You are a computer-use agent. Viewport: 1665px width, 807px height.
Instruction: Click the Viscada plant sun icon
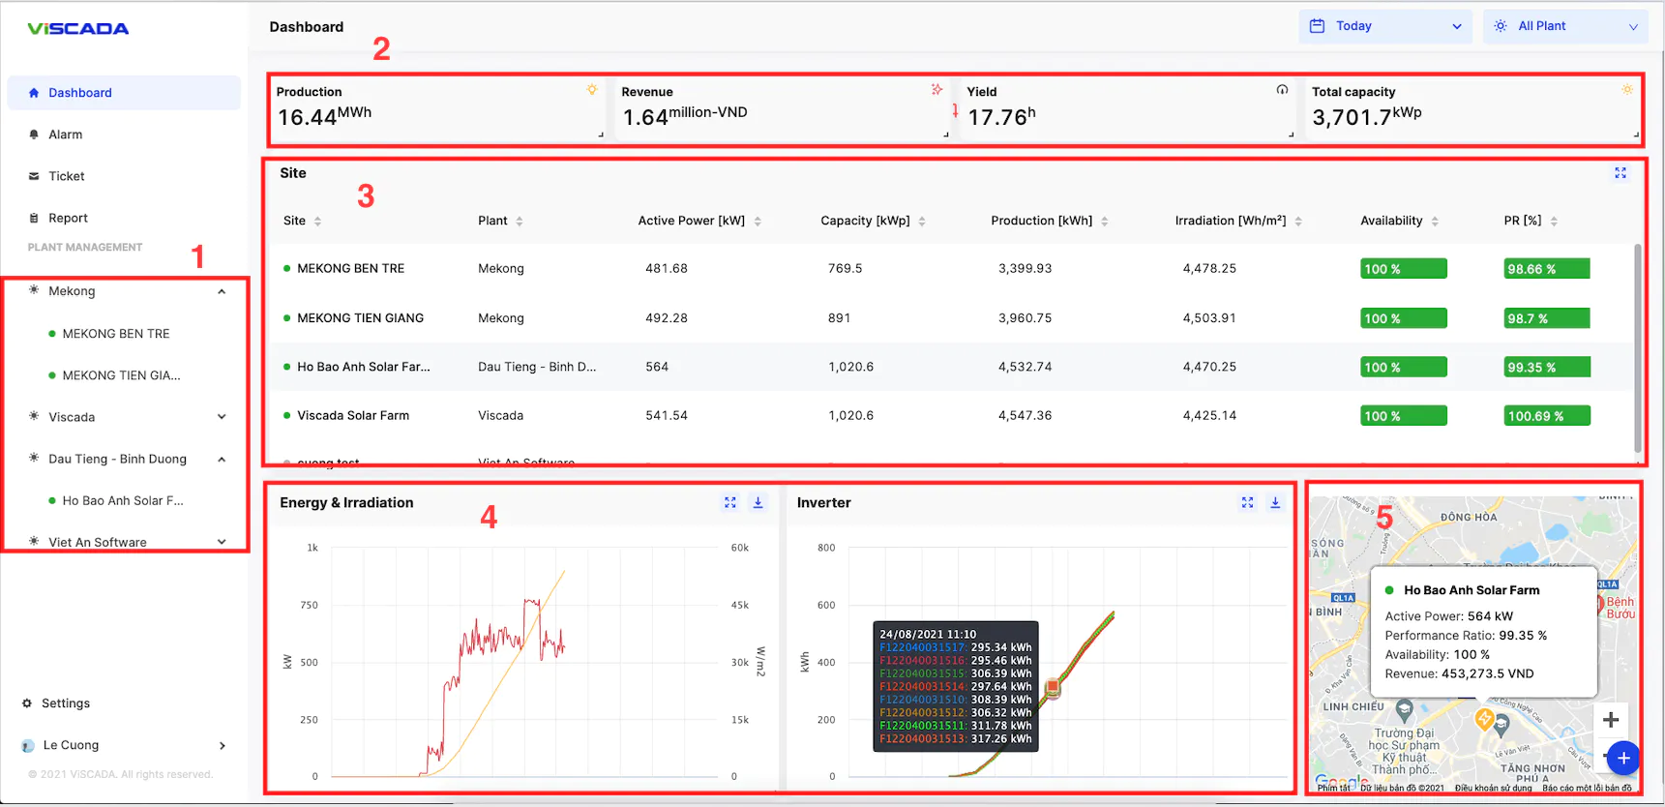click(x=34, y=416)
